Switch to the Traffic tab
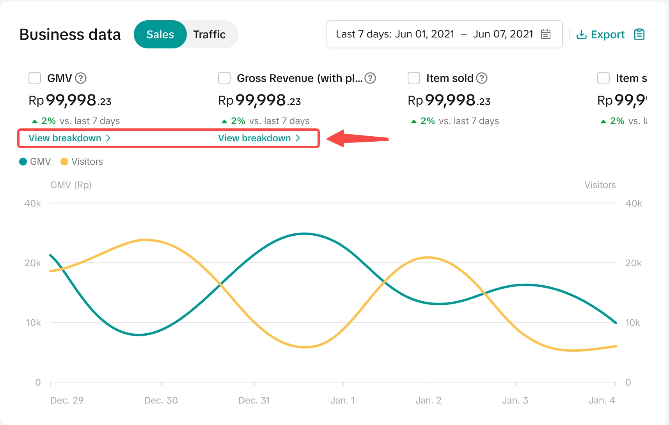Image resolution: width=669 pixels, height=425 pixels. pos(209,35)
